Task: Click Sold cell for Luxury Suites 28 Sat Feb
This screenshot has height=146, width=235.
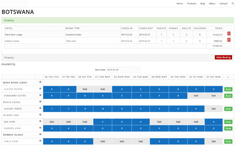Action: [x=85, y=89]
